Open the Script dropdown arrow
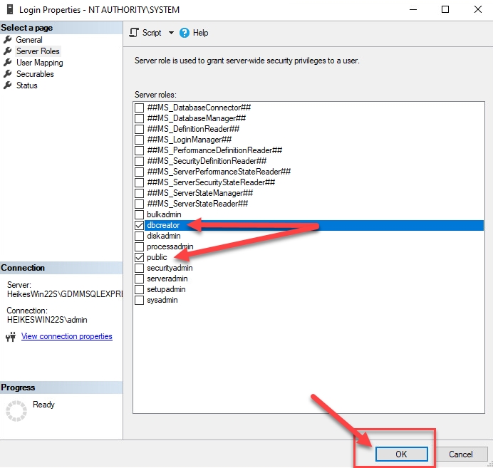This screenshot has width=493, height=468. pos(171,33)
